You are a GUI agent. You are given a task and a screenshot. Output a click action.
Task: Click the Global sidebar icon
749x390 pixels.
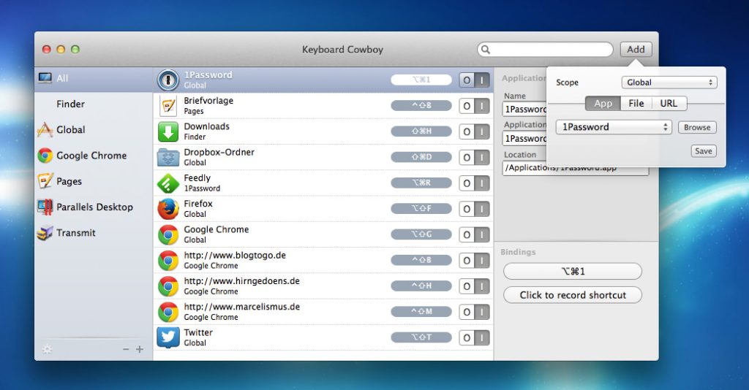tap(45, 130)
